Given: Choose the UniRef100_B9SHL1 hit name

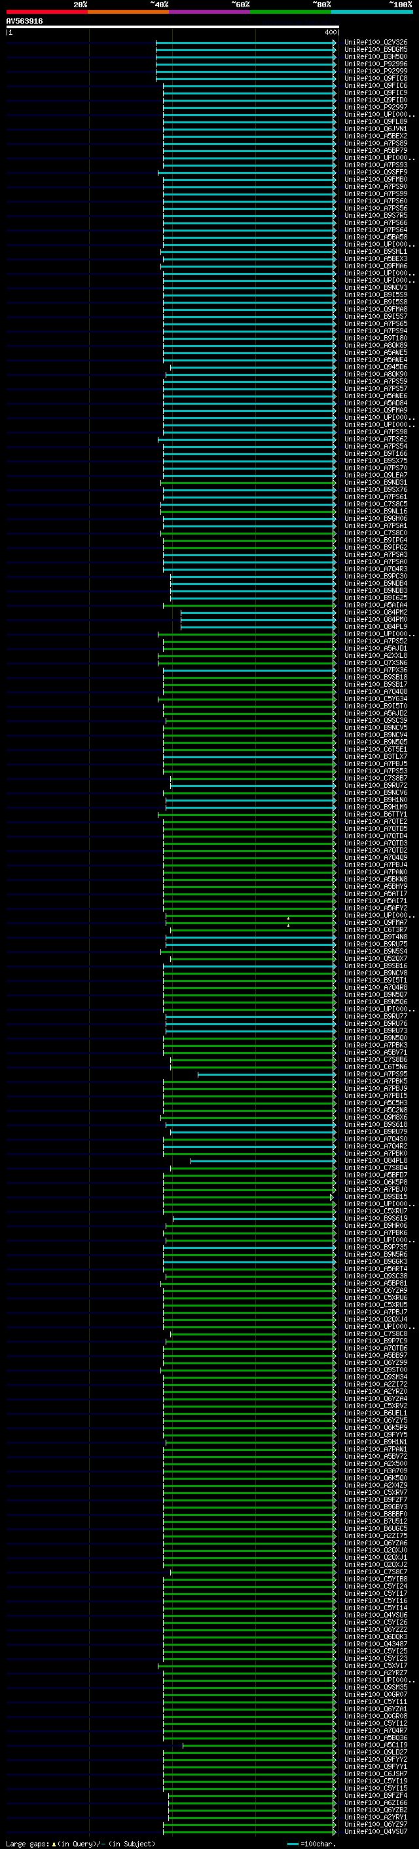Looking at the screenshot, I should tap(376, 251).
